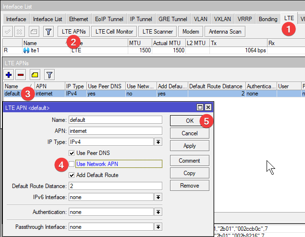The width and height of the screenshot is (305, 237).
Task: Expand the IP Type dropdown arrow
Action: (x=159, y=142)
